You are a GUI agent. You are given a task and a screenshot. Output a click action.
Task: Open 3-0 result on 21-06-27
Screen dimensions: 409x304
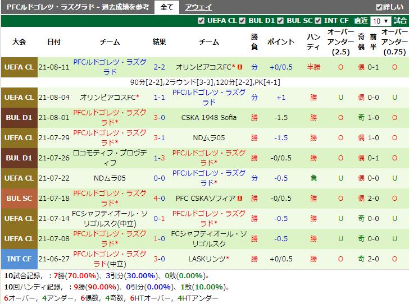[159, 259]
